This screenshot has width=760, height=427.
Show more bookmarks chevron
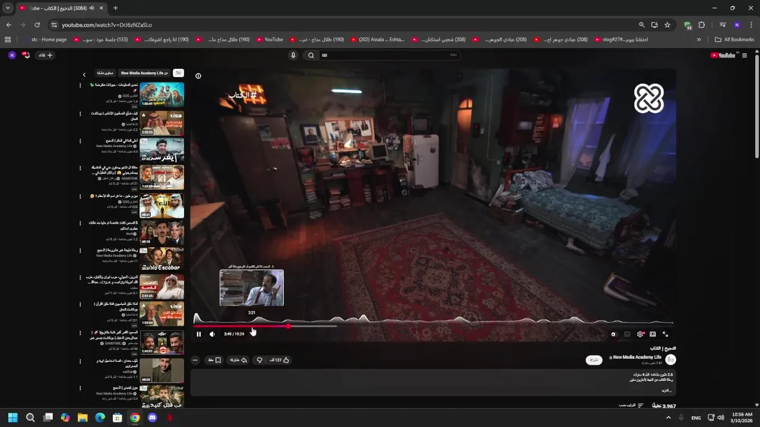699,40
